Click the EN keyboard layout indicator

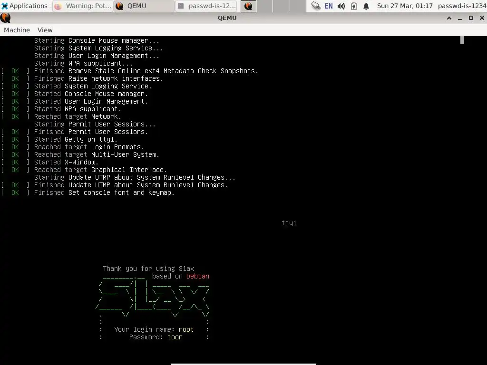pyautogui.click(x=328, y=6)
